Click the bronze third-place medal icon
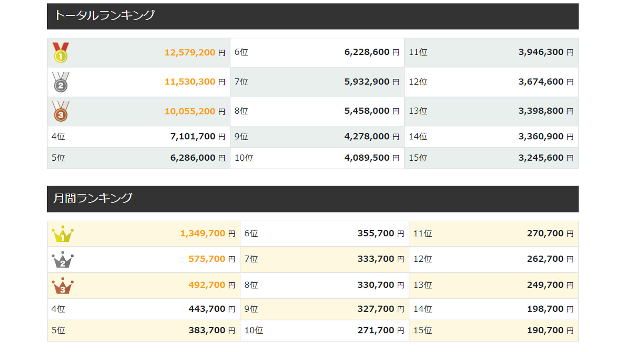Image resolution: width=626 pixels, height=352 pixels. tap(61, 111)
